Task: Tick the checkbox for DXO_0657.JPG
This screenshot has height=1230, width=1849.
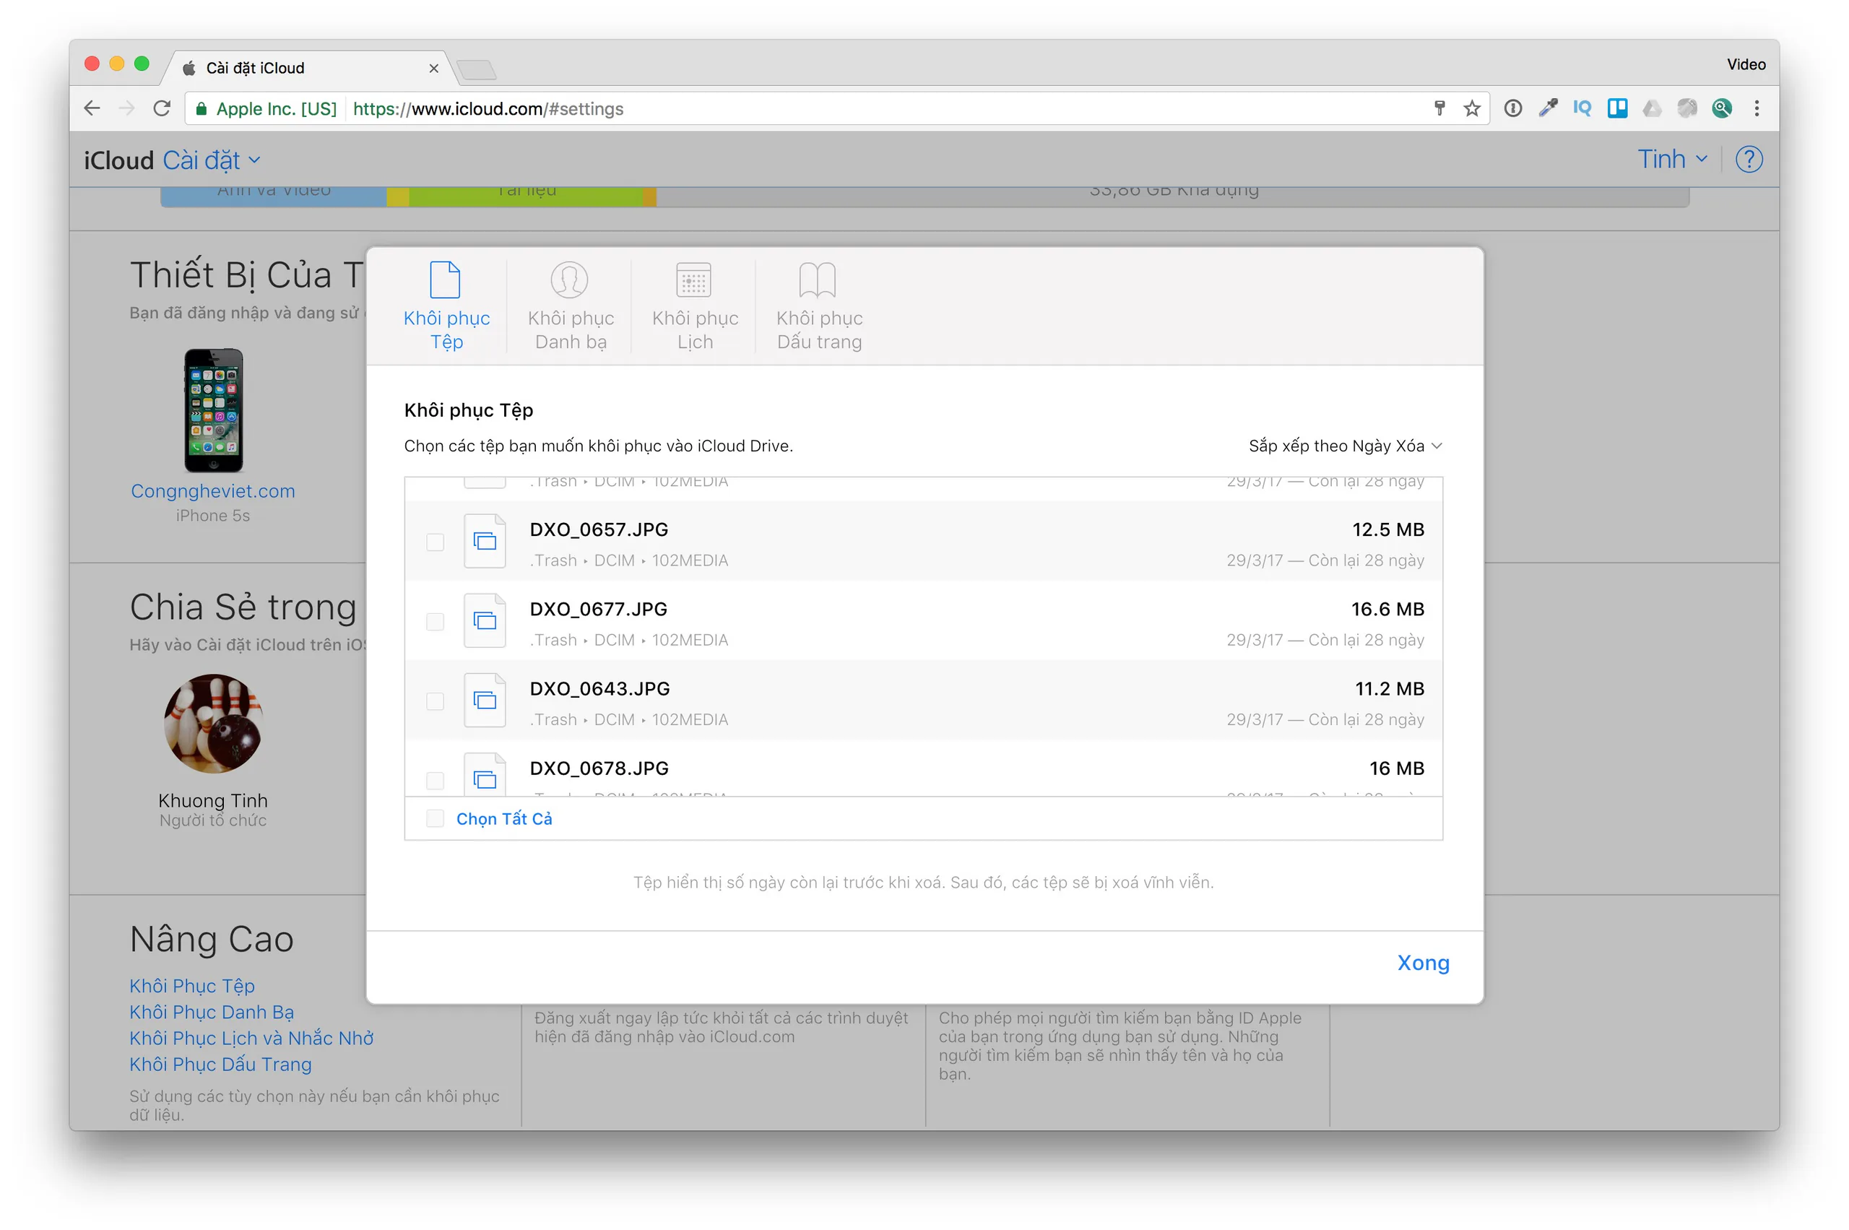Action: coord(435,542)
